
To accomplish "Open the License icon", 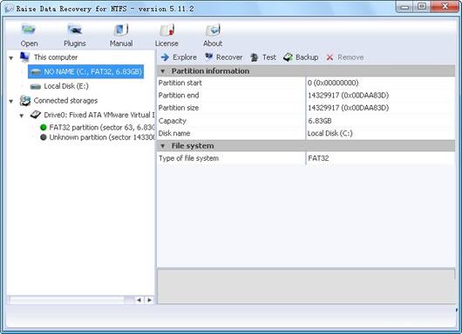I will tap(166, 30).
